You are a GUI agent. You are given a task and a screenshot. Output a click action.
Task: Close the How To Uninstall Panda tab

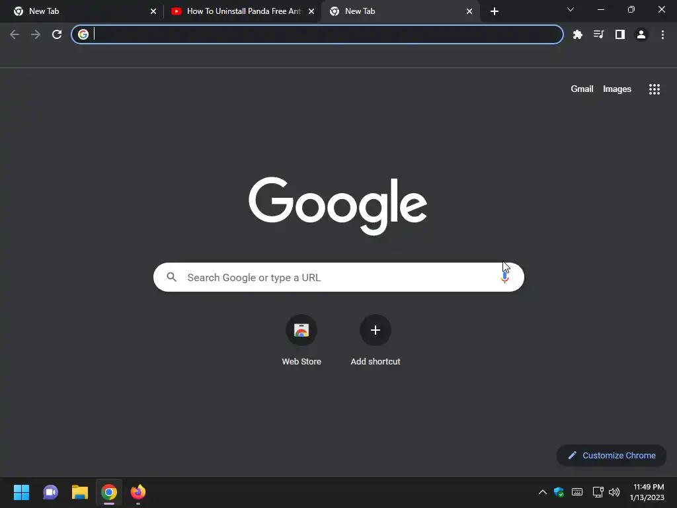pos(311,11)
